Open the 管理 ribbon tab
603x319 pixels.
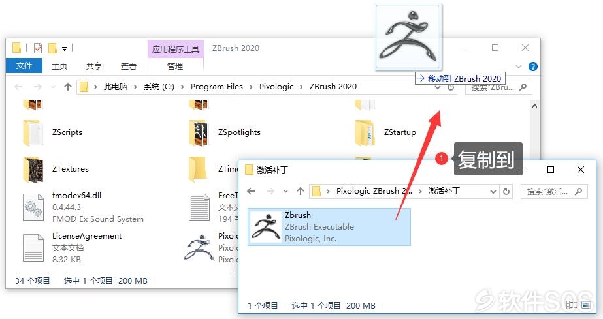point(175,66)
